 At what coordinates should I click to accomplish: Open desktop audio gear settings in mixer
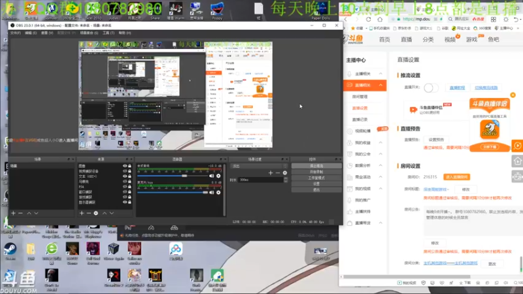click(218, 176)
